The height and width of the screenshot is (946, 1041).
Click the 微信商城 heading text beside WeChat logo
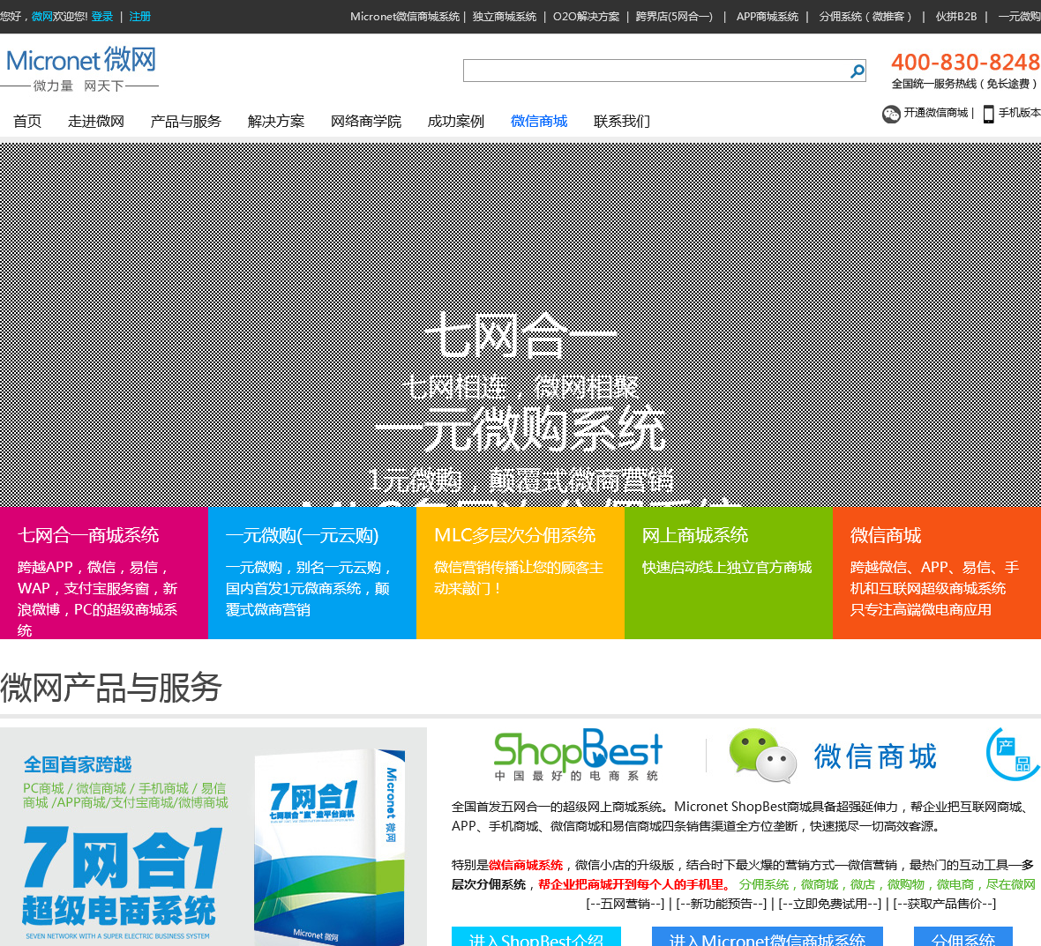(875, 756)
